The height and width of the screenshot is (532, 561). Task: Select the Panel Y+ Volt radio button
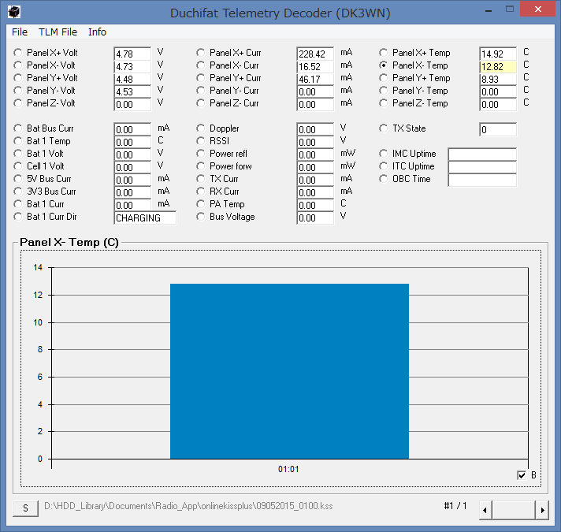pyautogui.click(x=17, y=78)
